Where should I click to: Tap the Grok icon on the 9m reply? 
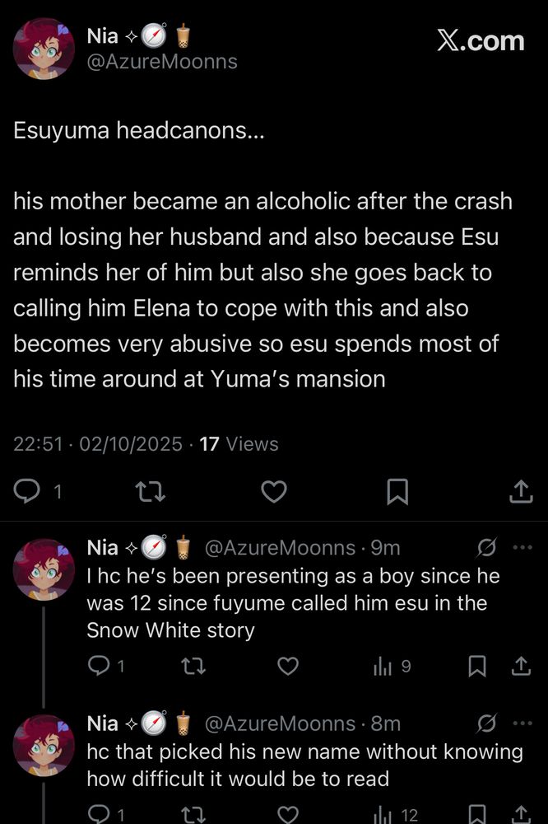[487, 547]
